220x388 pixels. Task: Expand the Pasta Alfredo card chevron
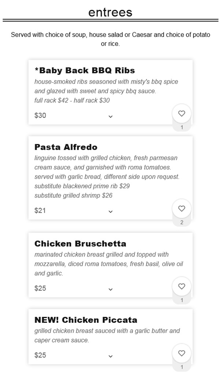pyautogui.click(x=110, y=211)
